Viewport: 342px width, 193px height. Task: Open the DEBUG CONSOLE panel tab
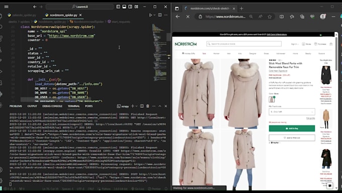pyautogui.click(x=52, y=106)
